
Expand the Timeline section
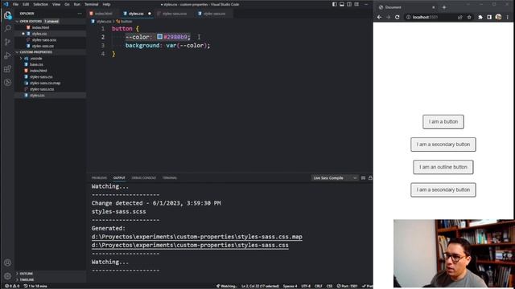(27, 280)
